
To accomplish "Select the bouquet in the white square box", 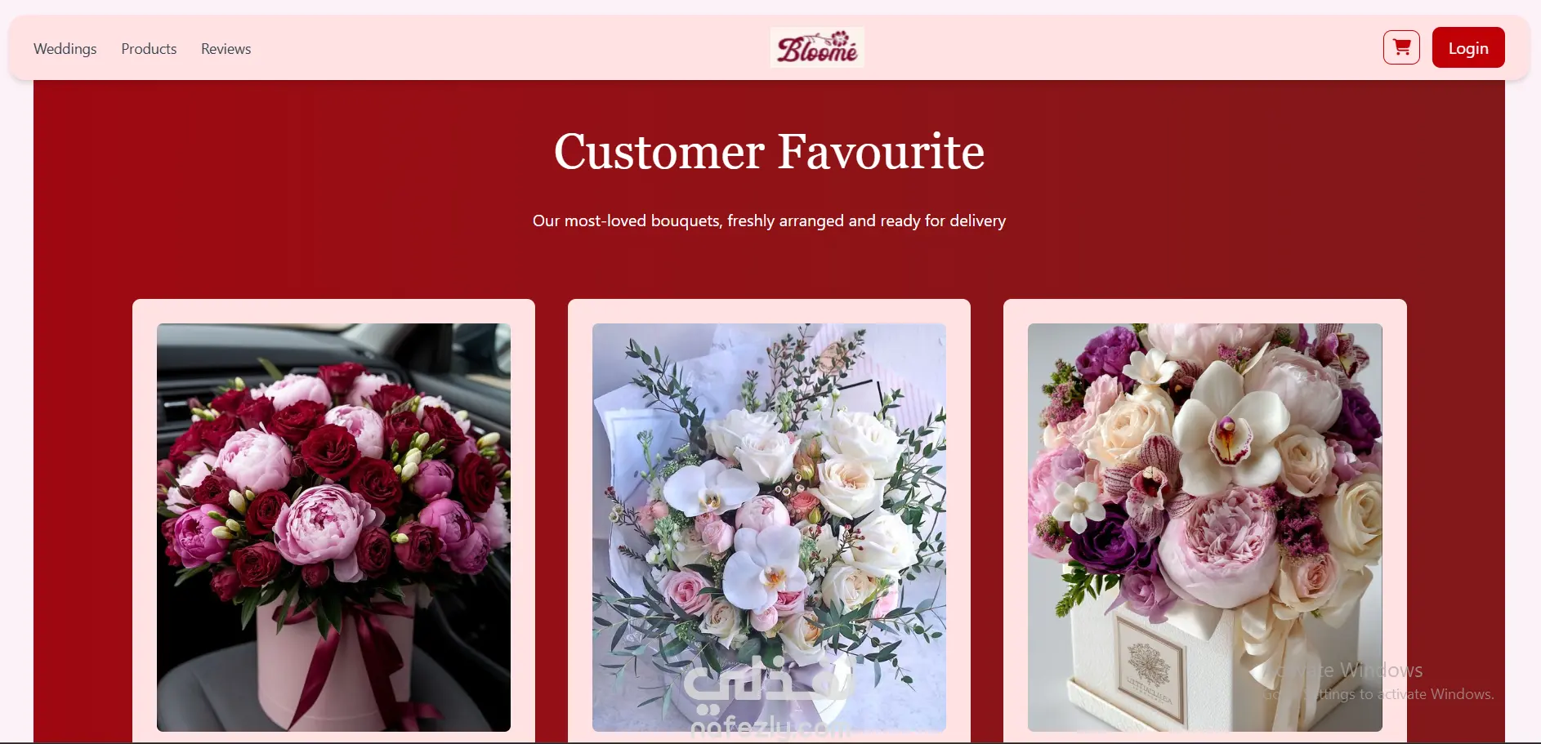I will [x=1204, y=527].
